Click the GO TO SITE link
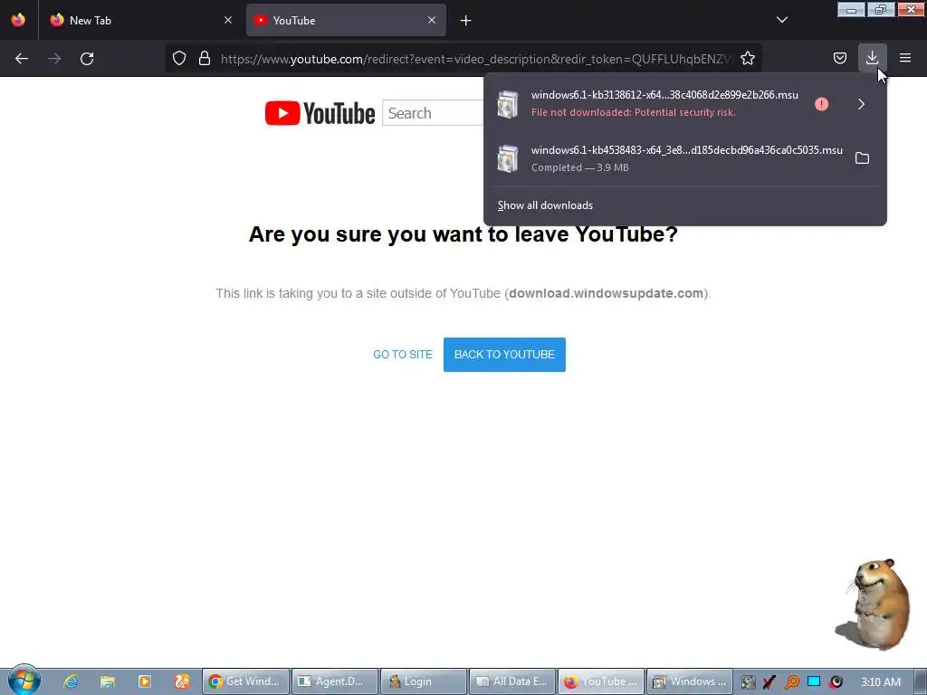Screen dimensions: 927x695 tap(403, 355)
